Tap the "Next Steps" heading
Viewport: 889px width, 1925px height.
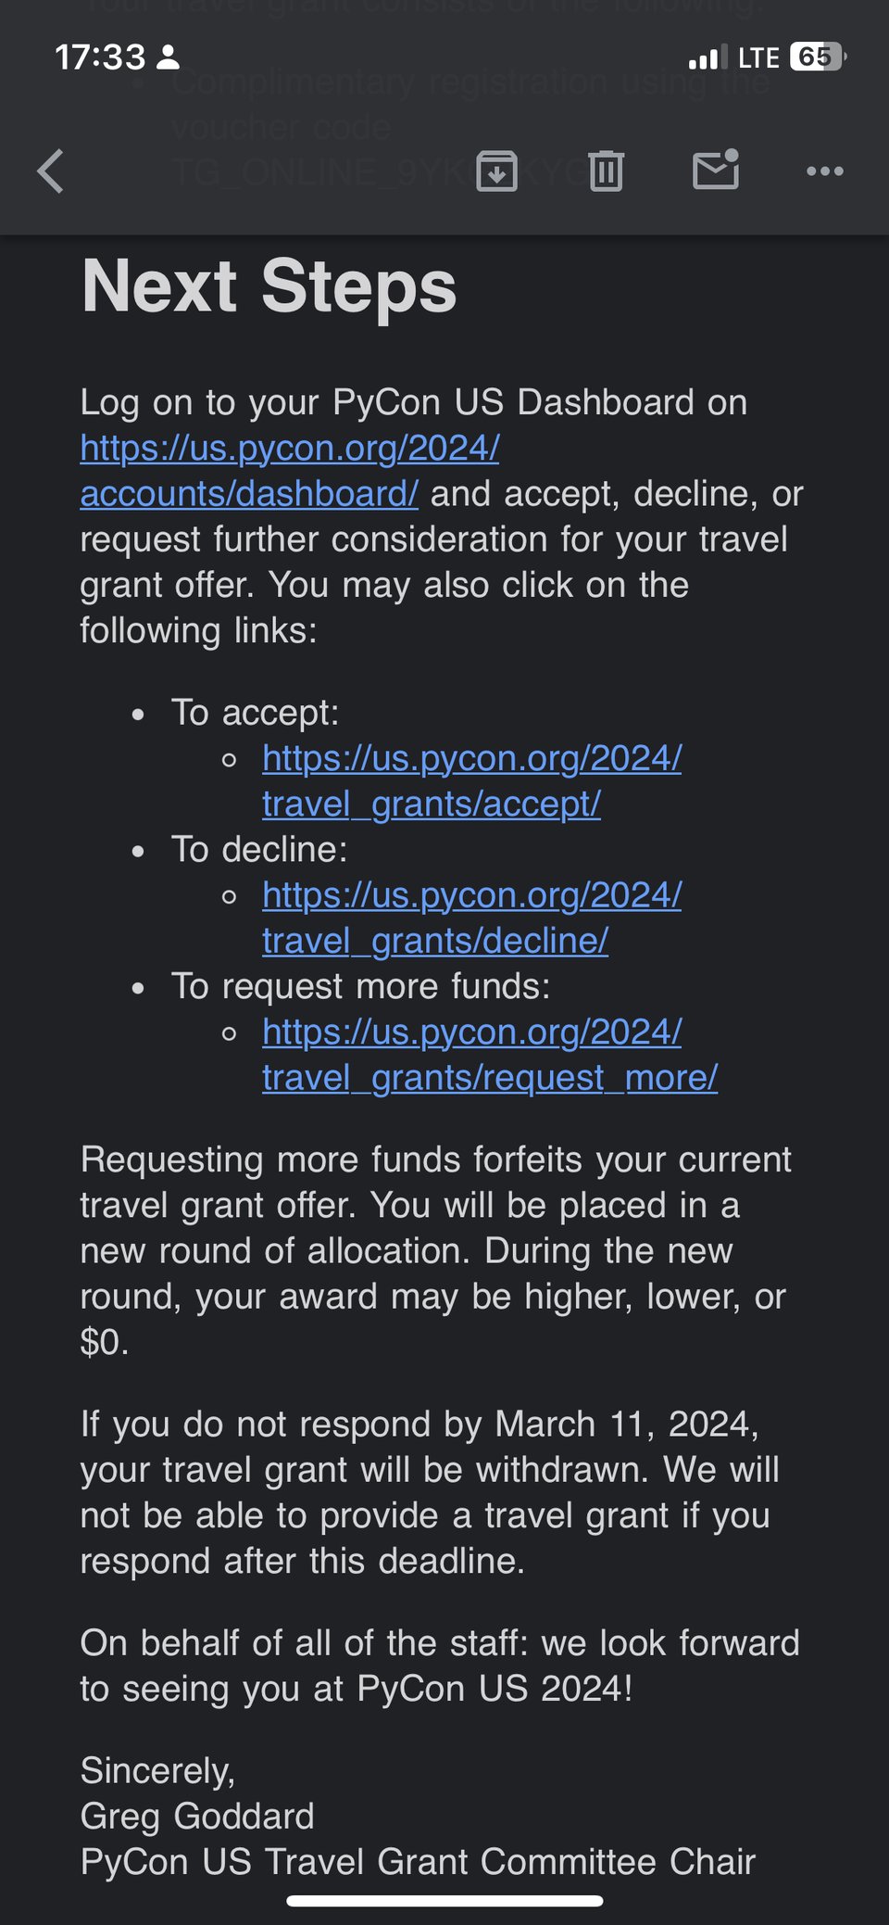tap(269, 286)
